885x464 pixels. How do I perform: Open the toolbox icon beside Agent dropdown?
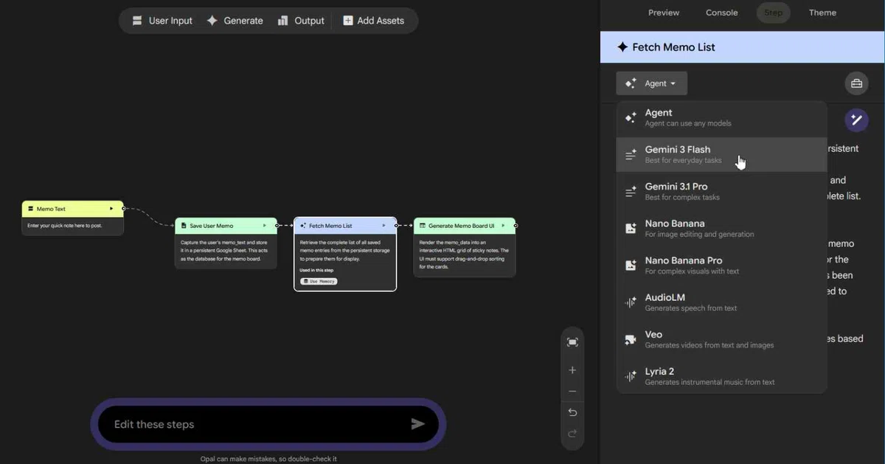tap(856, 83)
